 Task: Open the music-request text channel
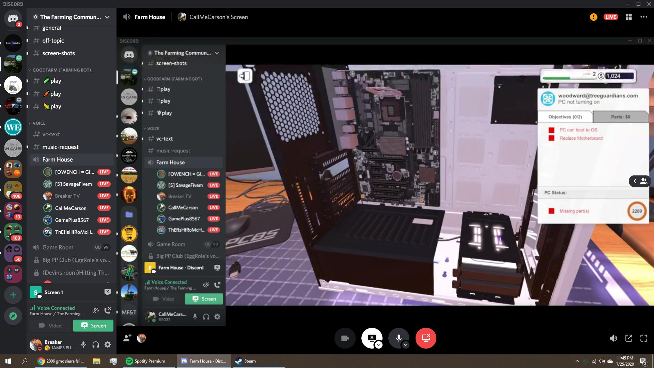tap(60, 147)
